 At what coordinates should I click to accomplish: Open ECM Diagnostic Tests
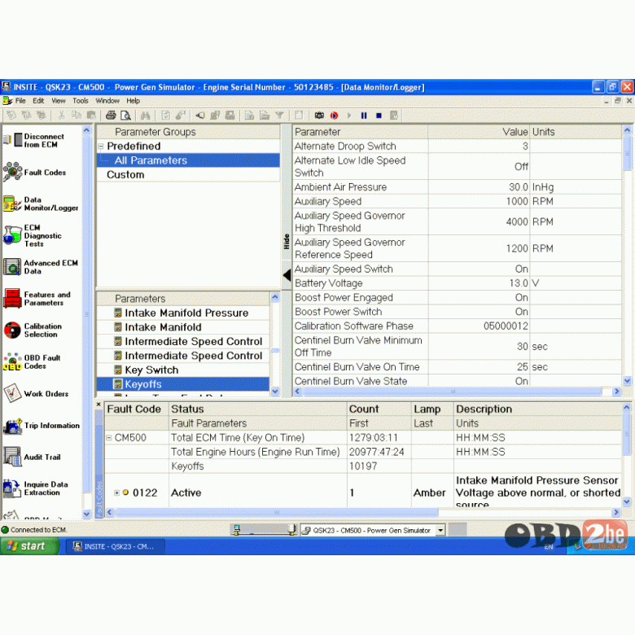coord(33,235)
